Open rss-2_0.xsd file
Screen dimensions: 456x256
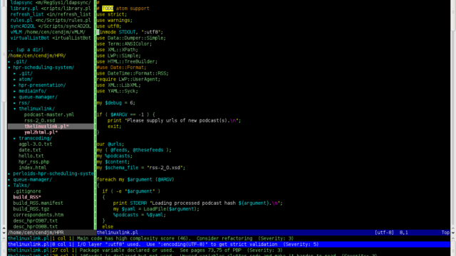click(40, 120)
